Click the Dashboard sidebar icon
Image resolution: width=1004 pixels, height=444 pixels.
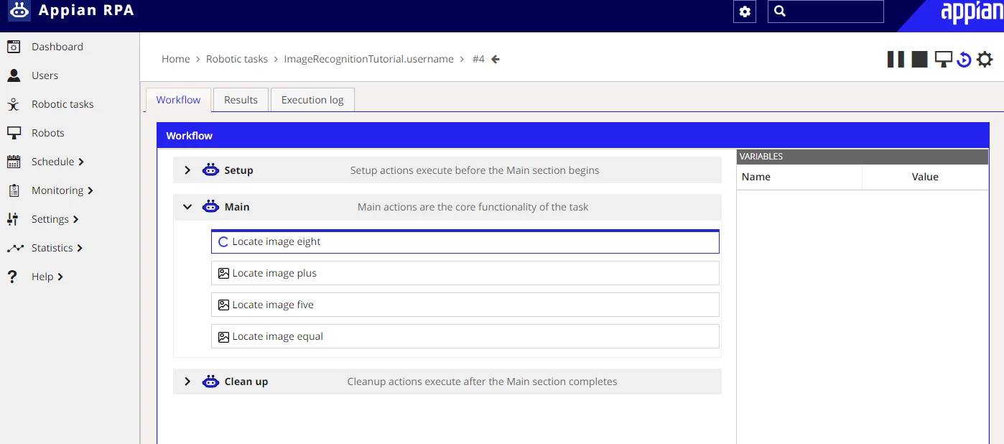[x=14, y=47]
